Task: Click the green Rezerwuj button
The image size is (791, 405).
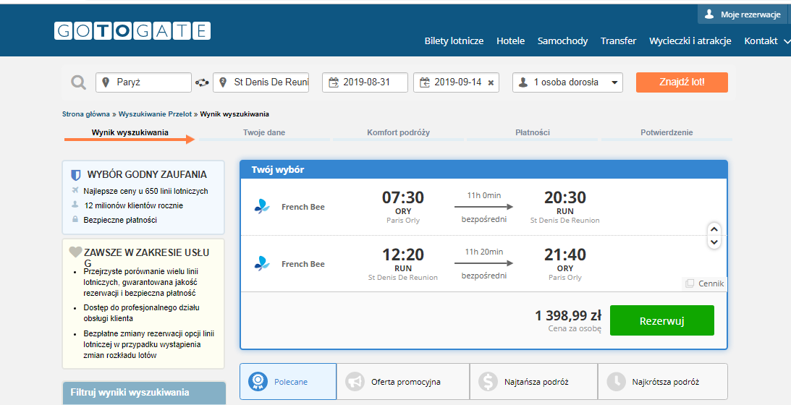Action: pyautogui.click(x=662, y=320)
